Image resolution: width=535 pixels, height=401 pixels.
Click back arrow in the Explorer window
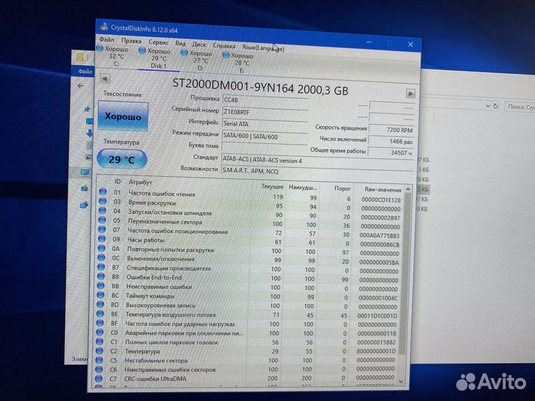tap(80, 85)
